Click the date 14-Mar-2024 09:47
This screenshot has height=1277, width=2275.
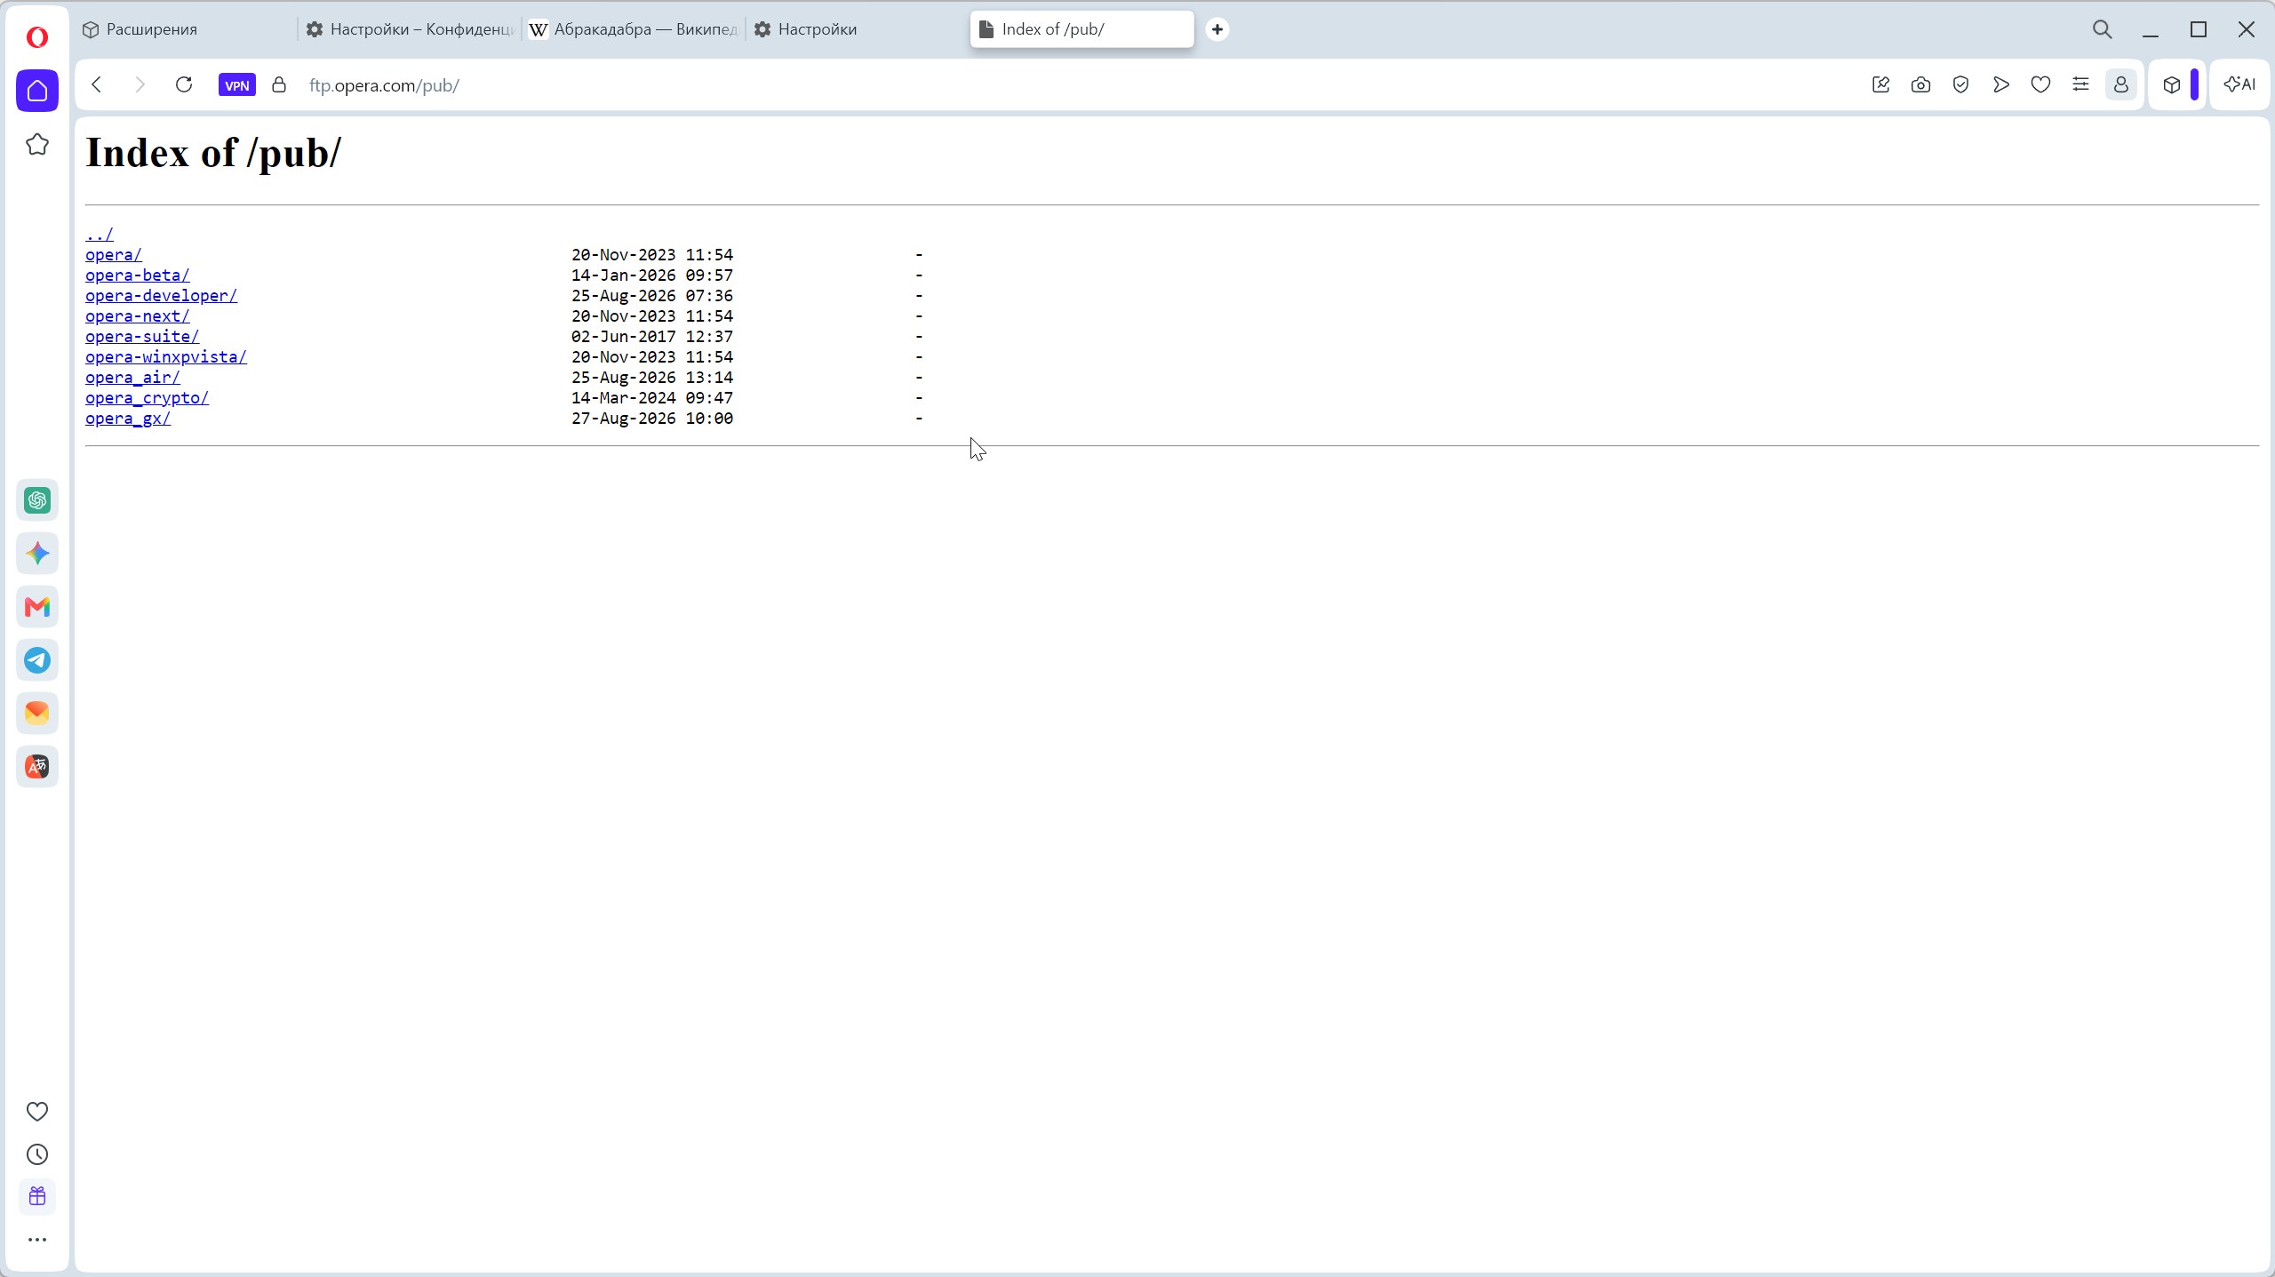point(652,398)
